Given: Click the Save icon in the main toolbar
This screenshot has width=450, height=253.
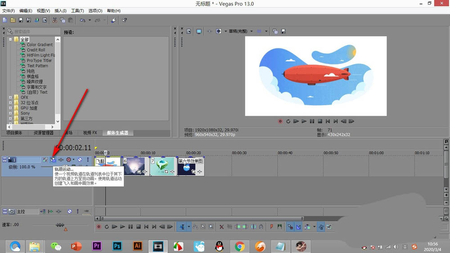Looking at the screenshot, I should tap(21, 20).
